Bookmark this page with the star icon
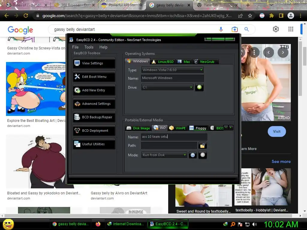The height and width of the screenshot is (230, 307). tap(250, 16)
